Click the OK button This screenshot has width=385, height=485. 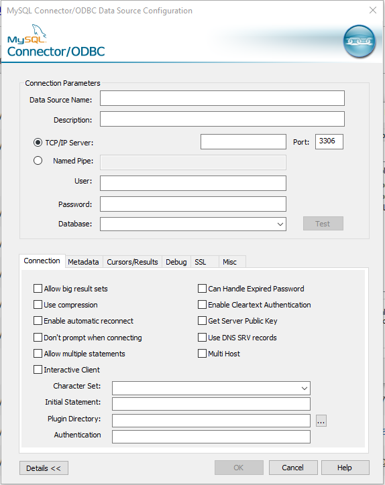tap(239, 468)
